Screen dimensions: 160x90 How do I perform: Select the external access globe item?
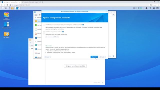(x=38, y=49)
